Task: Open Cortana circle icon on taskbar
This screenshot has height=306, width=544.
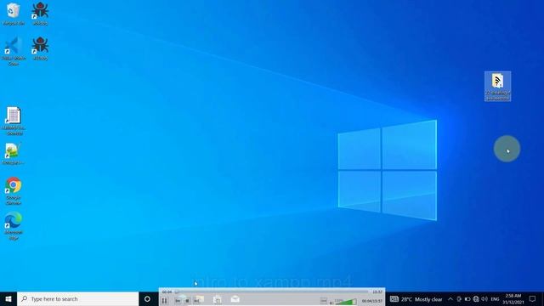Action: (x=147, y=298)
